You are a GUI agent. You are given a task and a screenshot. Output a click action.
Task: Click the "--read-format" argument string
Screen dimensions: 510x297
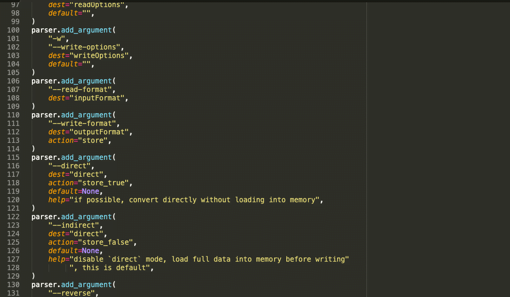coord(81,90)
